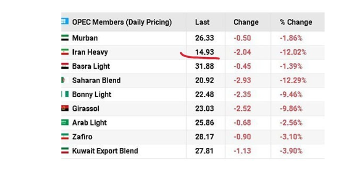The width and height of the screenshot is (357, 174).
Task: Click the UAE flag beside Murban
Action: (65, 38)
